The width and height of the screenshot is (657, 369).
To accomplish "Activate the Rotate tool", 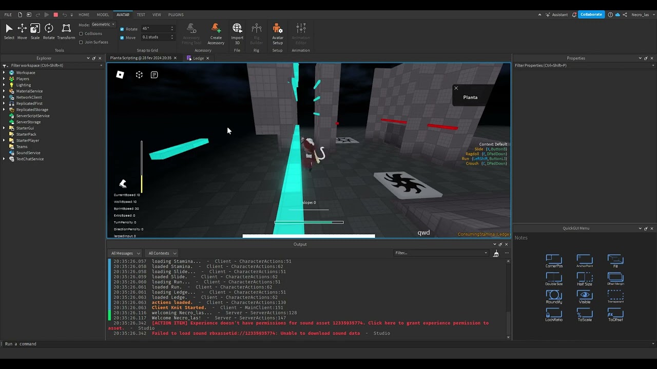I will click(49, 32).
